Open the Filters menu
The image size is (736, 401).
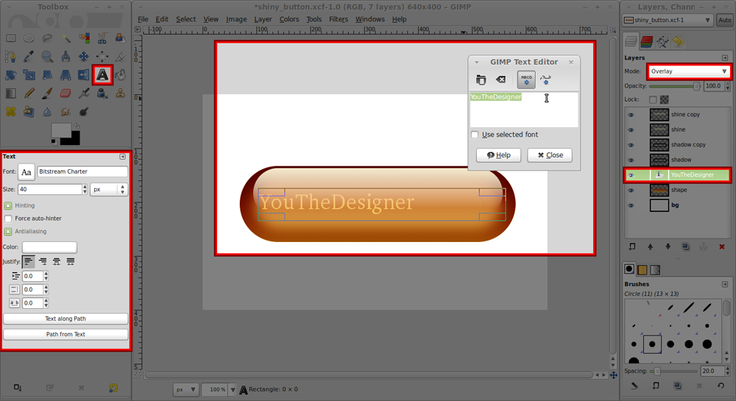click(x=339, y=19)
